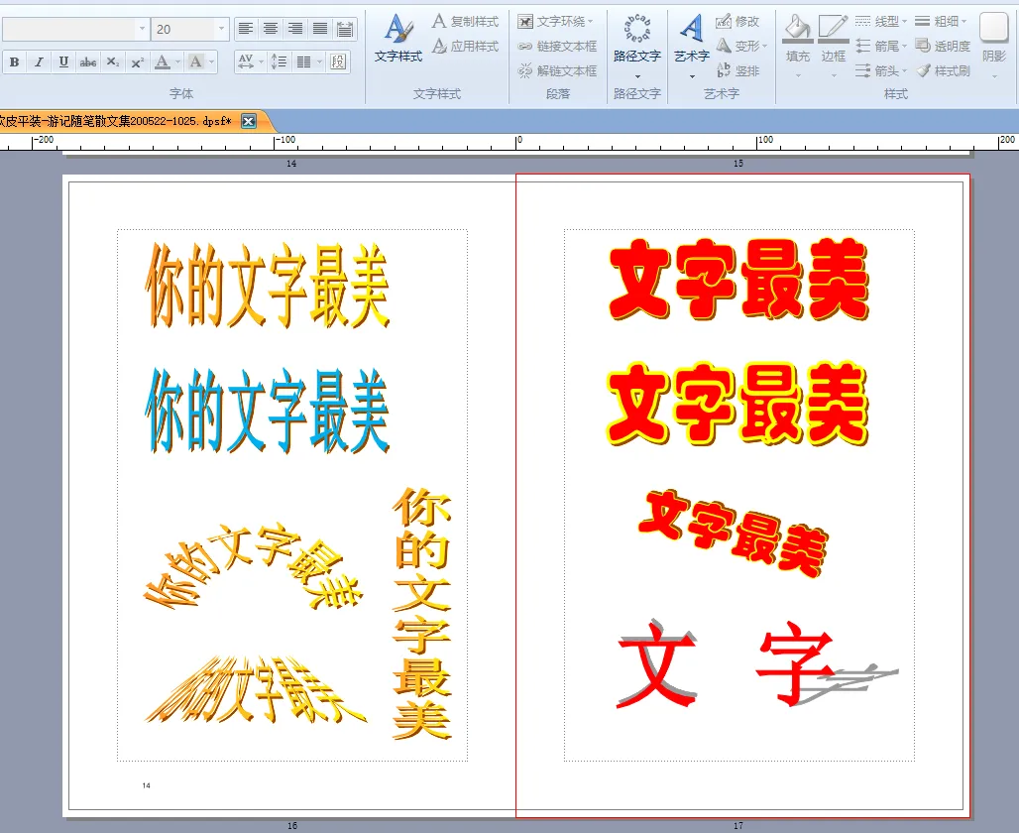The width and height of the screenshot is (1019, 833).
Task: Justify text alignment
Action: click(320, 29)
